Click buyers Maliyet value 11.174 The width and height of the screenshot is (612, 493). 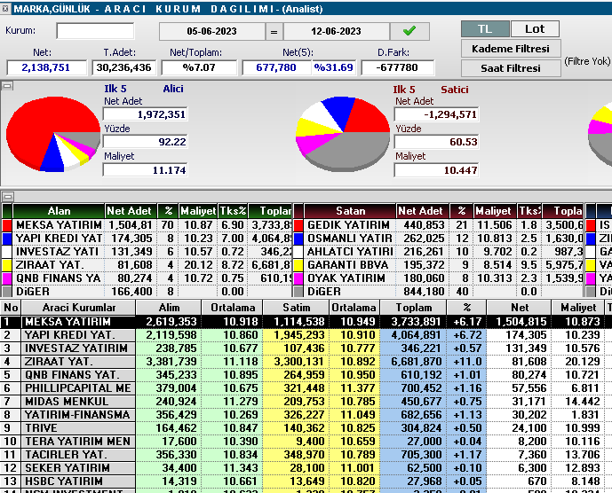click(145, 170)
